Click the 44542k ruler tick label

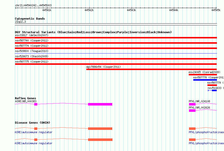click(89, 10)
